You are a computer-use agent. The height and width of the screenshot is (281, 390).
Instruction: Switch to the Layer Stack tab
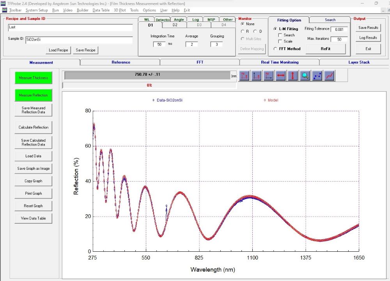[359, 62]
